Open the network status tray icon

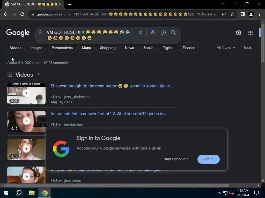coord(225,193)
